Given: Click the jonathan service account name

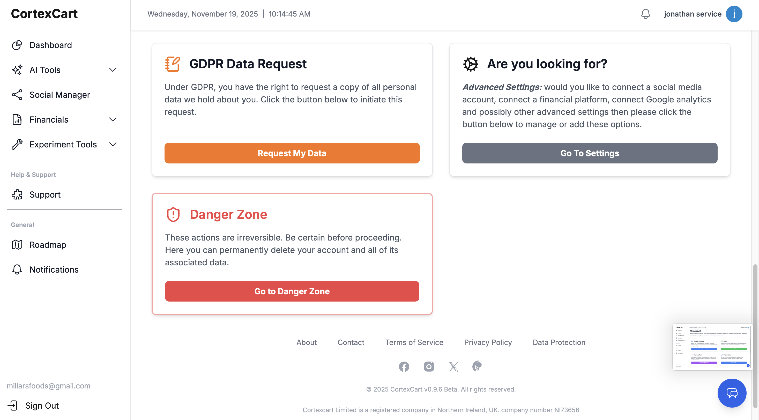Looking at the screenshot, I should (693, 14).
